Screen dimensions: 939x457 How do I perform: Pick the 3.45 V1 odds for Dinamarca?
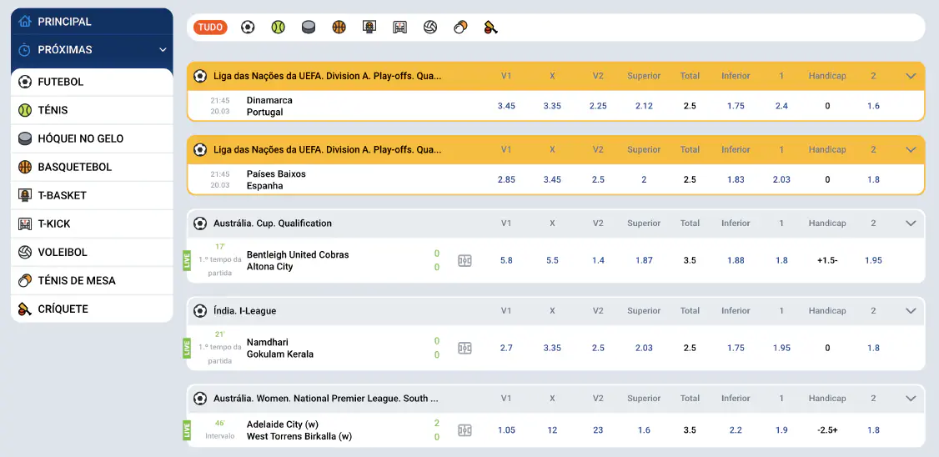click(506, 106)
